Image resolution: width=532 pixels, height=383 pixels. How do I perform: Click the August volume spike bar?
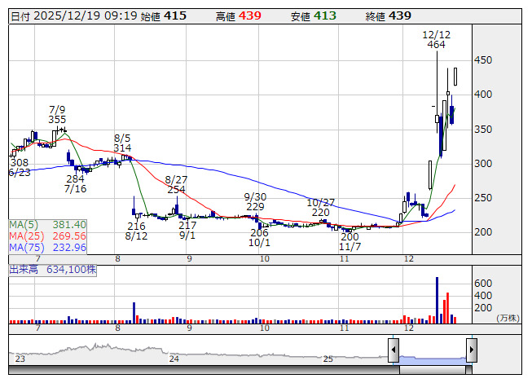(134, 313)
